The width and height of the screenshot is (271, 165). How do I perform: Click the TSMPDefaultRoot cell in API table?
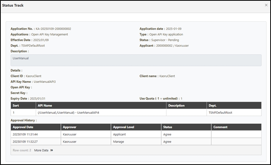(x=220, y=113)
